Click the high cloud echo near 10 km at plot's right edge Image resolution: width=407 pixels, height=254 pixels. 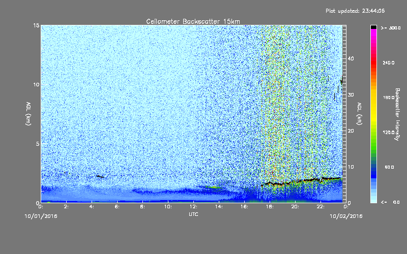[341, 81]
